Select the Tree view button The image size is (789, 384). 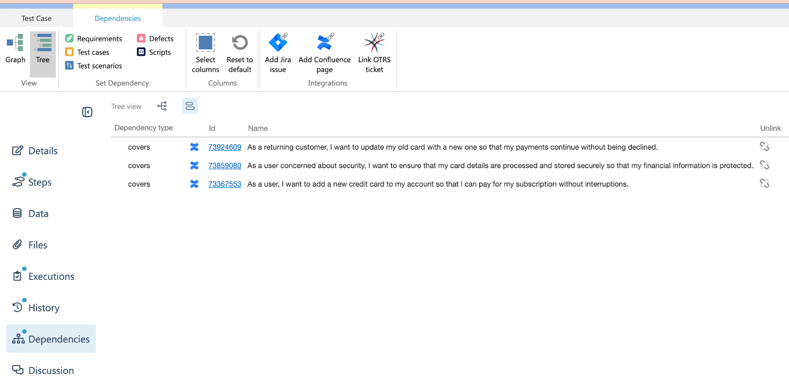coord(43,49)
